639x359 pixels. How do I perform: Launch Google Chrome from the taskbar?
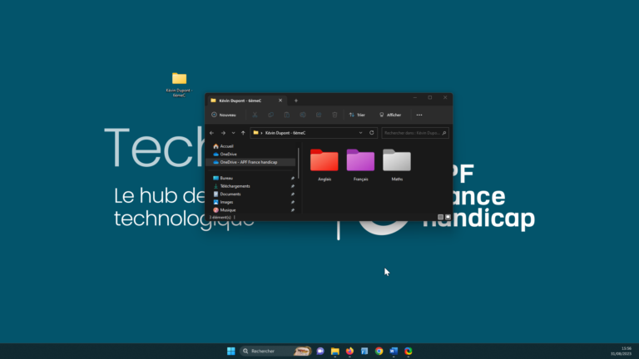coord(379,352)
